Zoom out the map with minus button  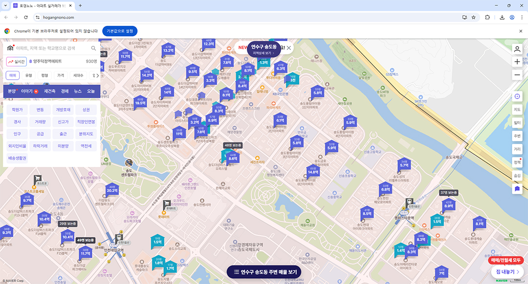[517, 75]
